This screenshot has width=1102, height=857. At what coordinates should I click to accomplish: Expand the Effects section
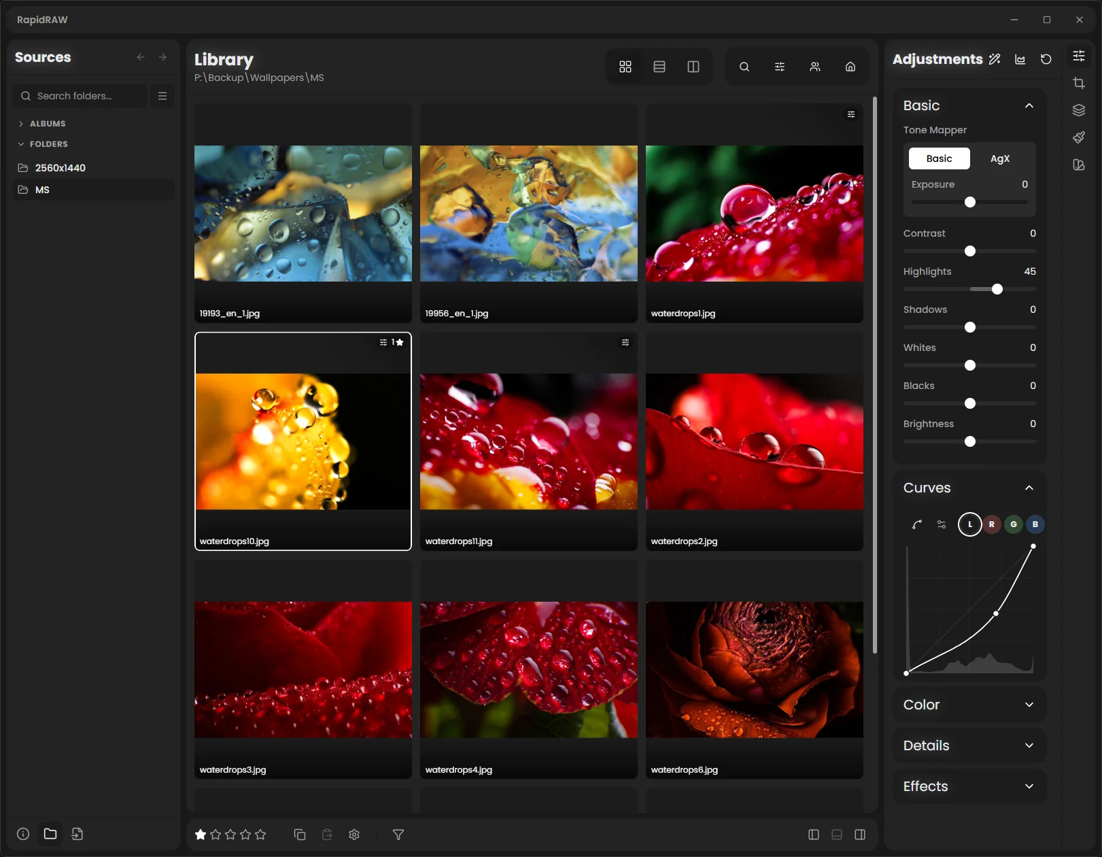(x=969, y=786)
